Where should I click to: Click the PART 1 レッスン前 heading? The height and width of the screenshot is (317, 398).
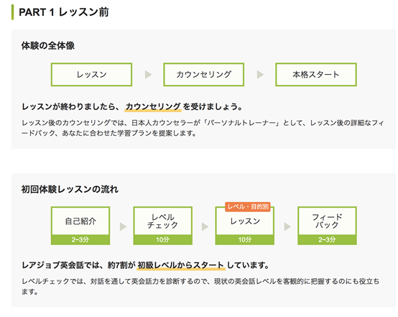tap(64, 12)
